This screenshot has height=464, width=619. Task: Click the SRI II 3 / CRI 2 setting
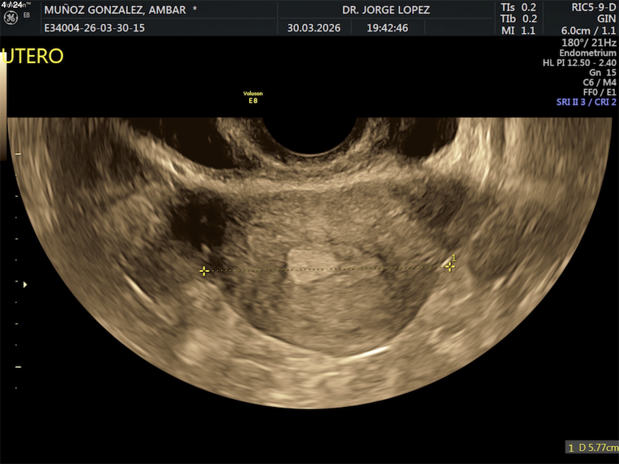586,102
